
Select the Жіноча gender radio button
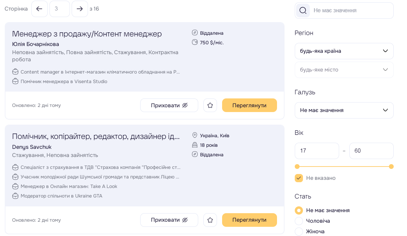pyautogui.click(x=299, y=232)
